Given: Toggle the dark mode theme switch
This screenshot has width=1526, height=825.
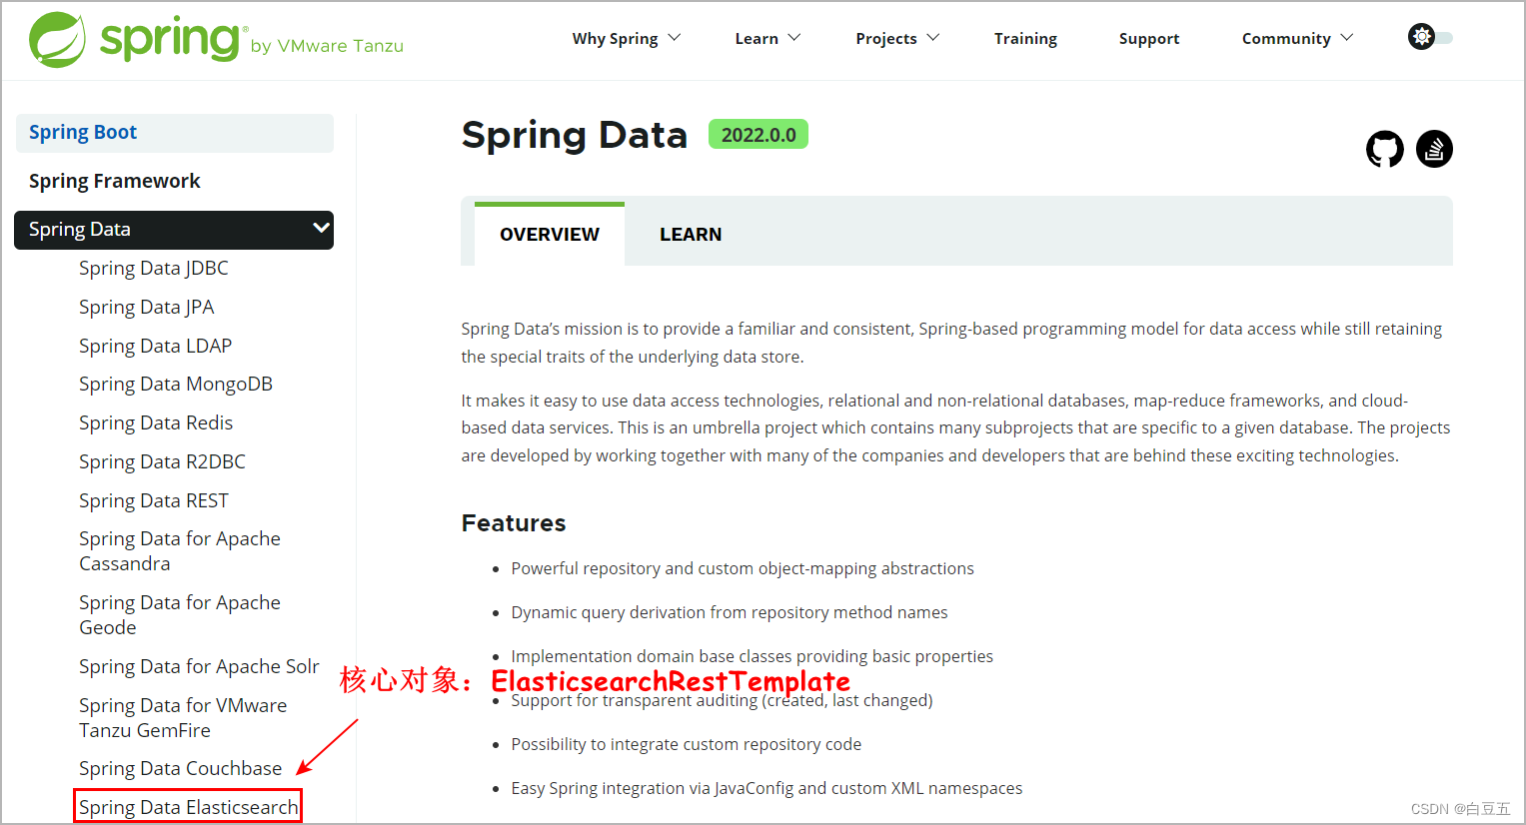Looking at the screenshot, I should click(1430, 37).
